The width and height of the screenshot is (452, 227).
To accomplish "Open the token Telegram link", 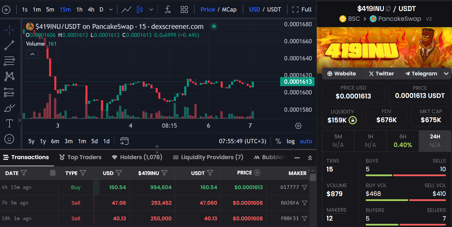I will click(x=421, y=74).
